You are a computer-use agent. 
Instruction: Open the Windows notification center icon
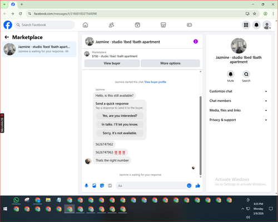[271, 209]
